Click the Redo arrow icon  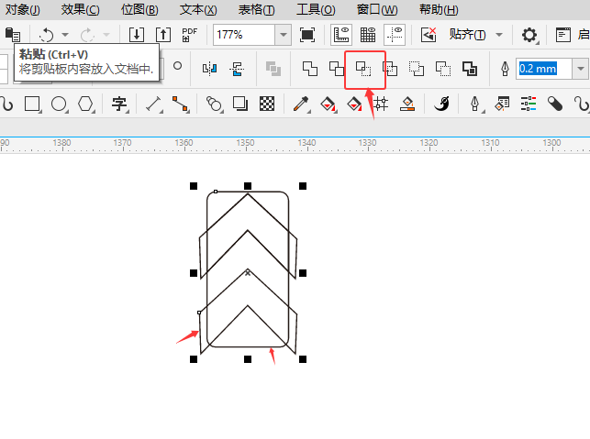tap(87, 35)
